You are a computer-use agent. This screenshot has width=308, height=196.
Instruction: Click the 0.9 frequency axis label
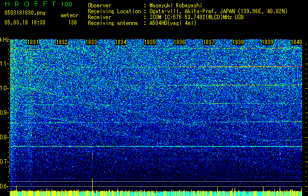pyautogui.click(x=4, y=113)
